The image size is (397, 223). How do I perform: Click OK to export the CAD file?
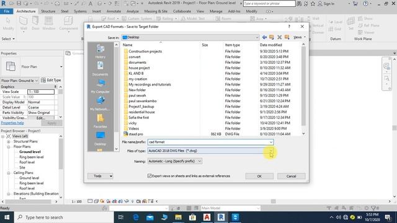pyautogui.click(x=259, y=176)
